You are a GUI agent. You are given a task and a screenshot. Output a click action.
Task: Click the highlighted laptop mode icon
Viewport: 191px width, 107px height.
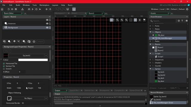coord(74,9)
